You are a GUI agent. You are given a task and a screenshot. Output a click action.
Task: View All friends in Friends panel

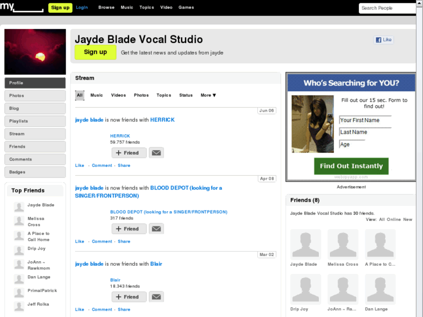tap(382, 219)
